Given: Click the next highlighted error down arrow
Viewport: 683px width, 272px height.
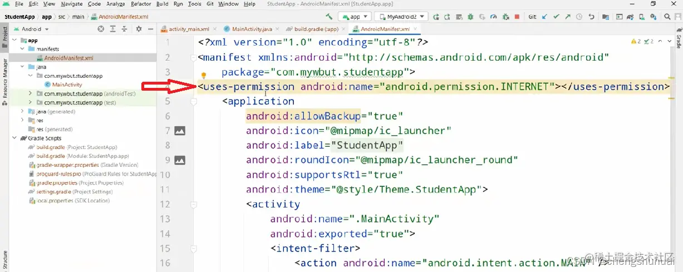Looking at the screenshot, I should tap(669, 42).
